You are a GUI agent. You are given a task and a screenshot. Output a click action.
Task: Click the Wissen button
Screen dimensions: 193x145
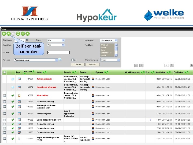[x=92, y=64]
